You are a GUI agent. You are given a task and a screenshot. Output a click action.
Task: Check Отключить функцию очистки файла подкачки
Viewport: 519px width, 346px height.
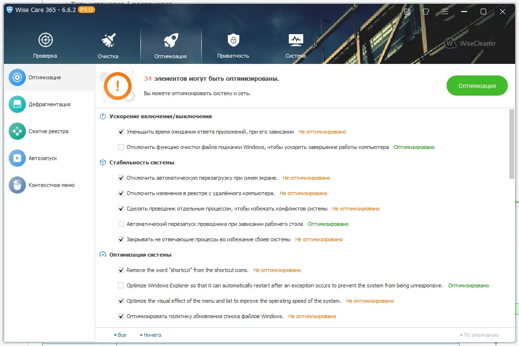pyautogui.click(x=121, y=147)
